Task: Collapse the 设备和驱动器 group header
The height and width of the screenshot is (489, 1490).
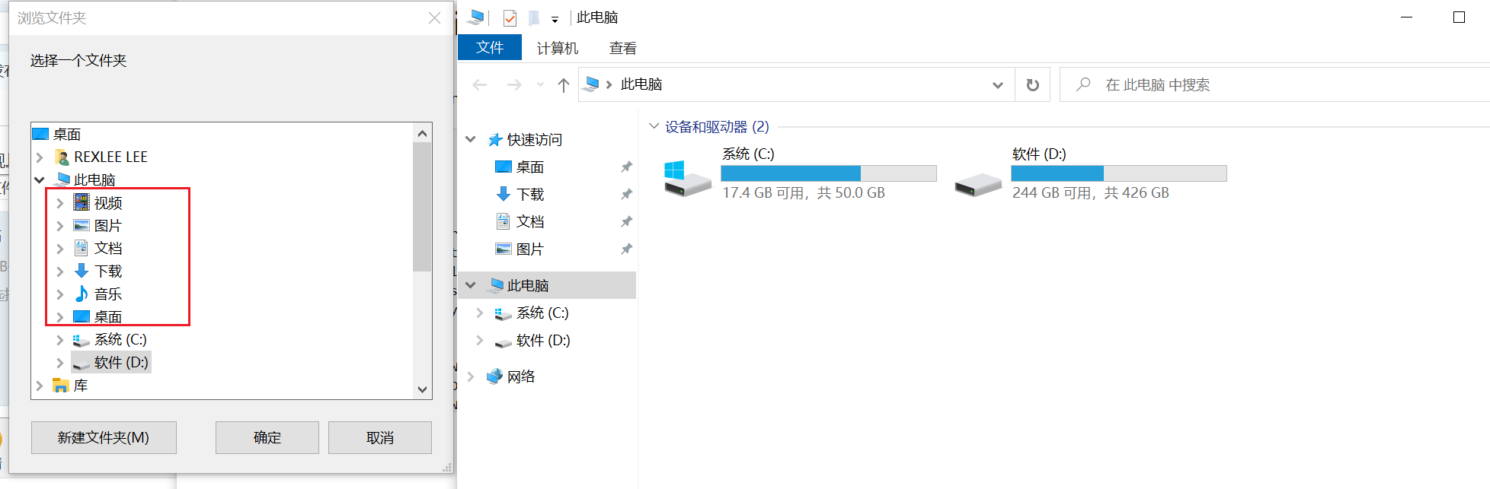Action: coord(654,126)
